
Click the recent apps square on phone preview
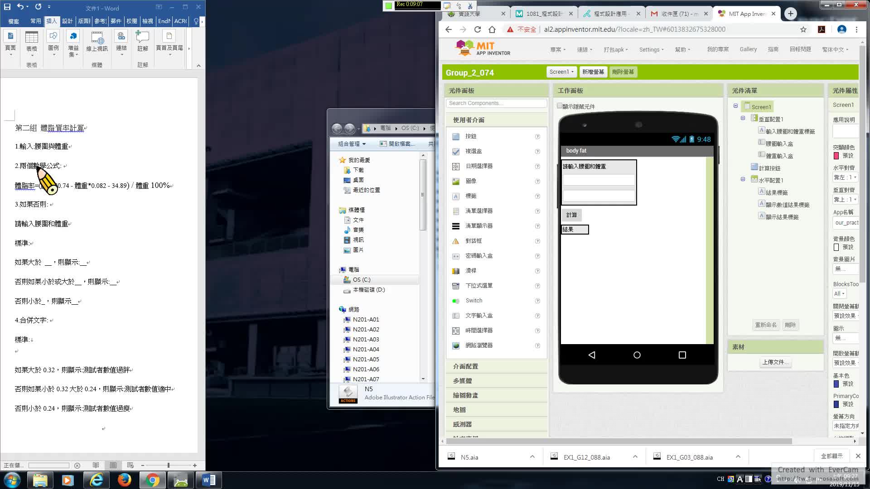pyautogui.click(x=682, y=355)
